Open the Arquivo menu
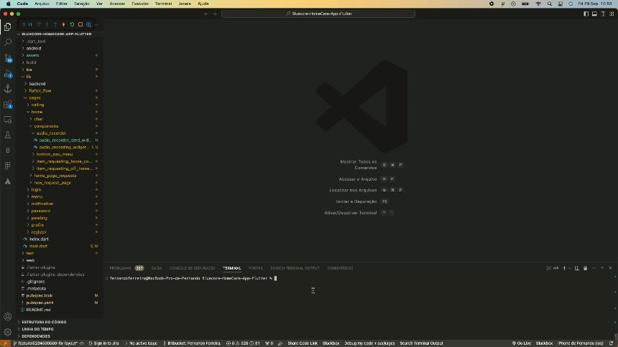618x347 pixels. point(42,4)
